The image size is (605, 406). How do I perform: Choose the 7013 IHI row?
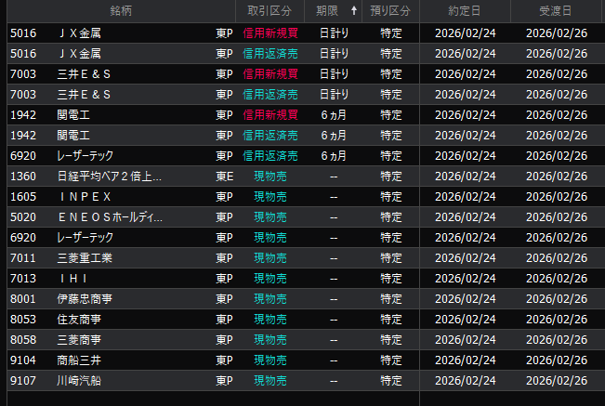coord(74,279)
